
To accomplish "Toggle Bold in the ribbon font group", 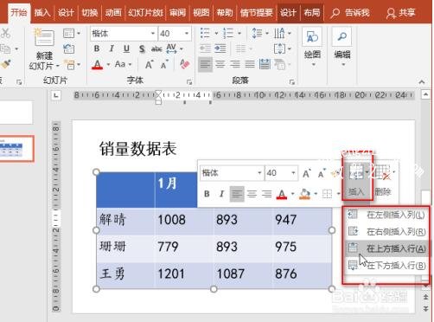I will 97,48.
